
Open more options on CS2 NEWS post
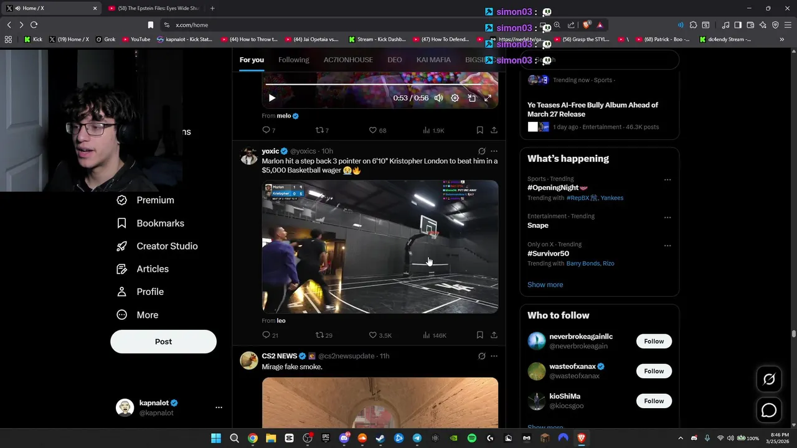pos(494,356)
